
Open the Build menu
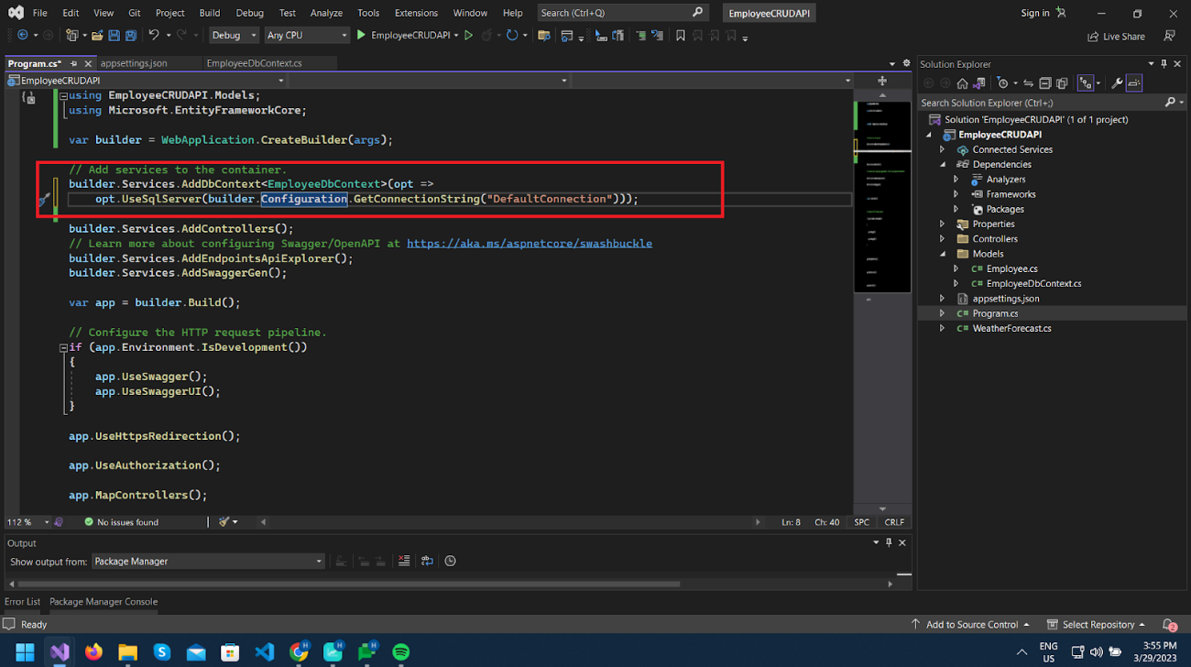(209, 13)
